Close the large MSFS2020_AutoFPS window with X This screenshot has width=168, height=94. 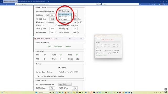click(82, 39)
